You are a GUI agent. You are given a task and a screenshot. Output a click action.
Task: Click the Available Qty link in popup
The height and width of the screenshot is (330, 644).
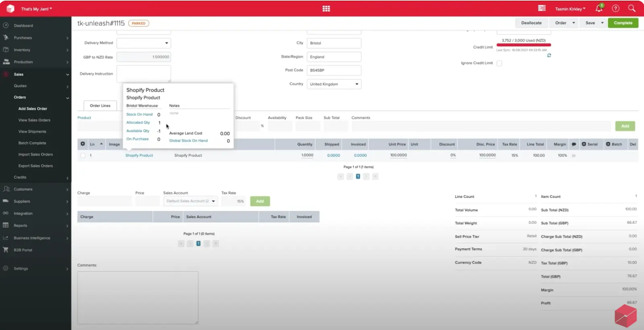tap(138, 131)
